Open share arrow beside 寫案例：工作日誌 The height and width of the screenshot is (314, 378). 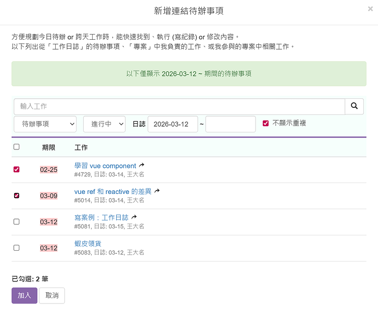[x=134, y=217]
